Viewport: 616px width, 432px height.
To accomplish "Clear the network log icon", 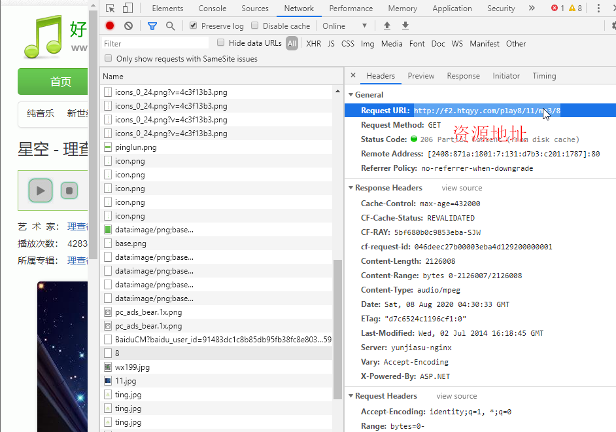I will [128, 26].
